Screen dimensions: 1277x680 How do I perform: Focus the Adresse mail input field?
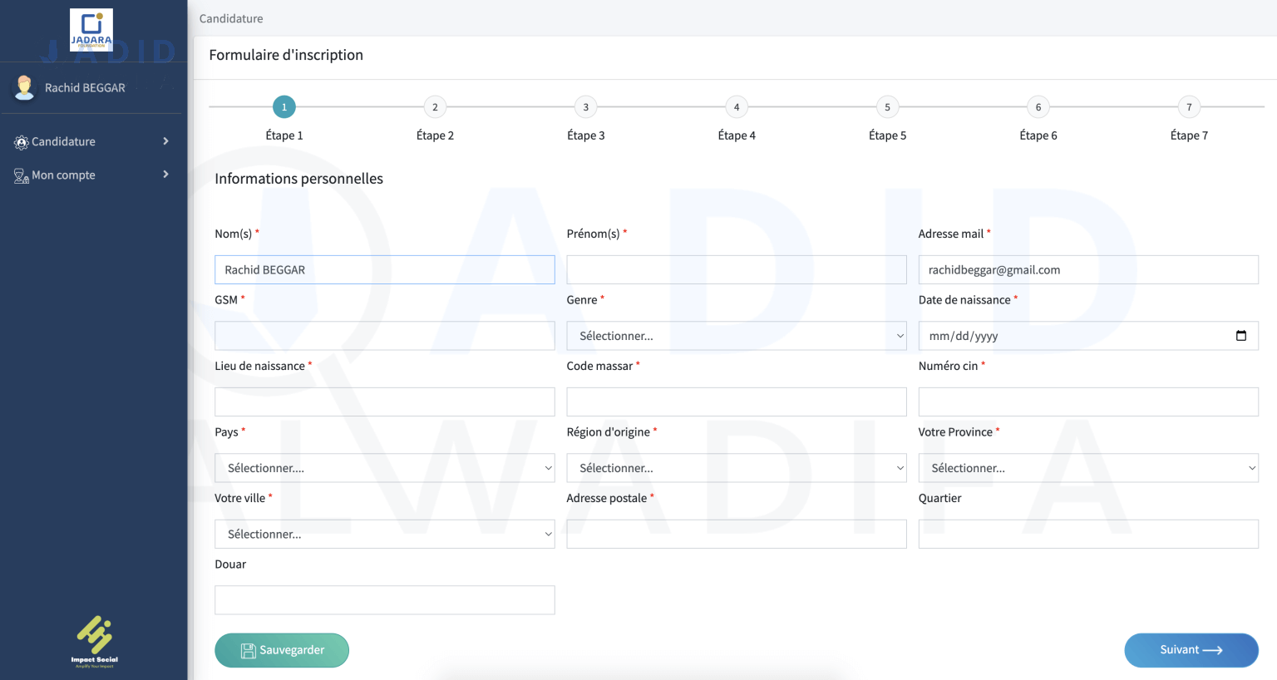coord(1088,270)
